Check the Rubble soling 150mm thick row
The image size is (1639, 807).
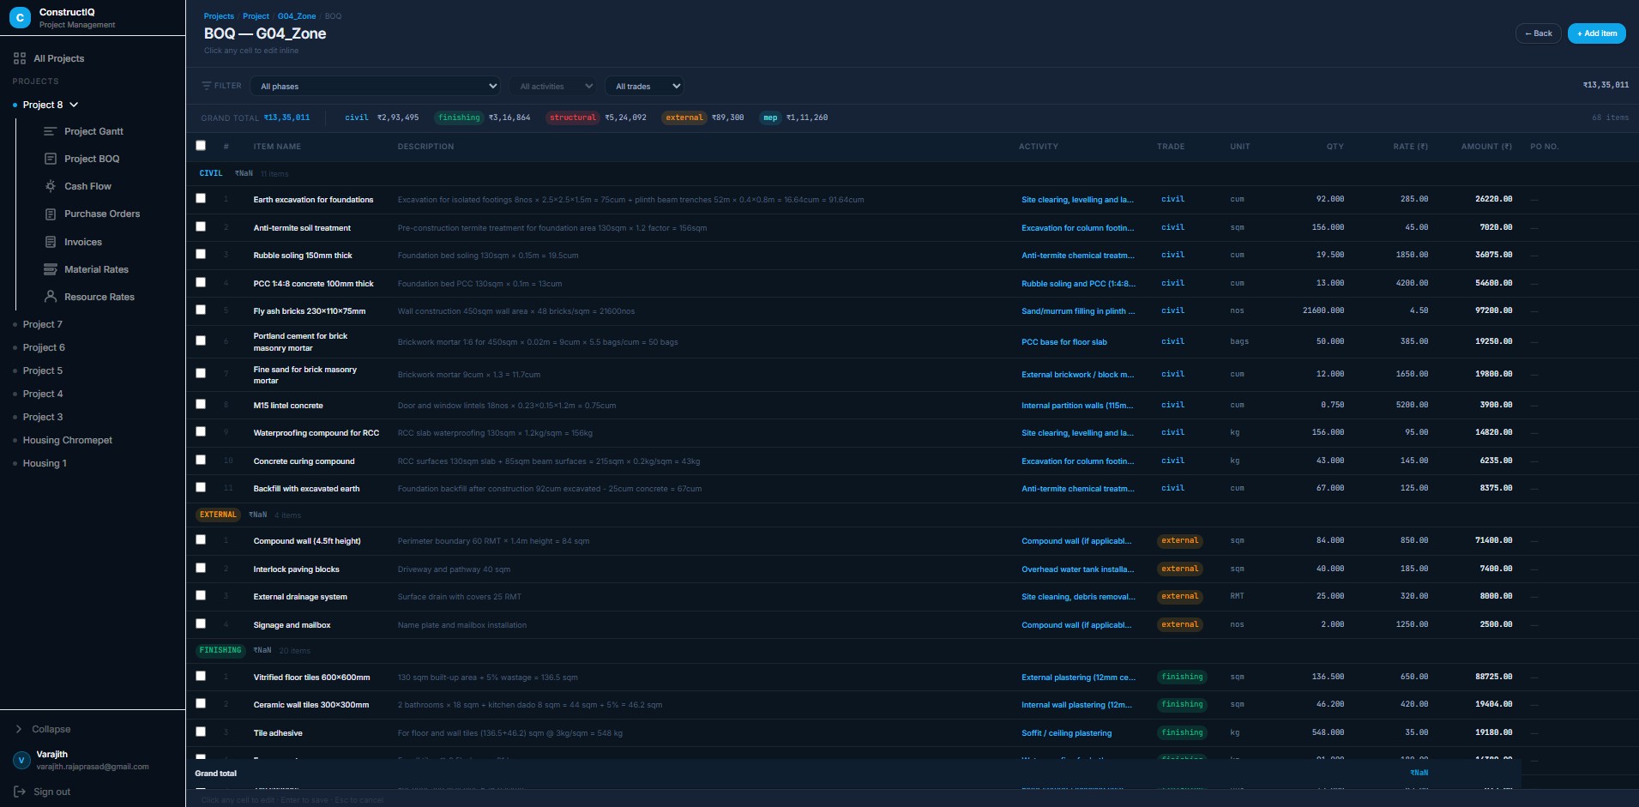(x=201, y=254)
